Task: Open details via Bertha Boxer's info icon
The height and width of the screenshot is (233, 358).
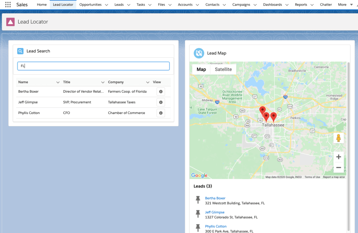Action: tap(160, 91)
